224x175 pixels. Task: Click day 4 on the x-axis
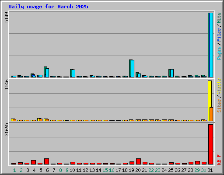[34, 170]
